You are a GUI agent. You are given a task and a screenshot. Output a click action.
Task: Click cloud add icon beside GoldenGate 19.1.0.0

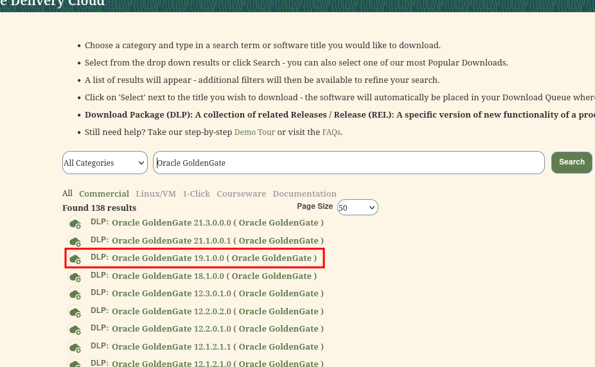[x=75, y=258]
